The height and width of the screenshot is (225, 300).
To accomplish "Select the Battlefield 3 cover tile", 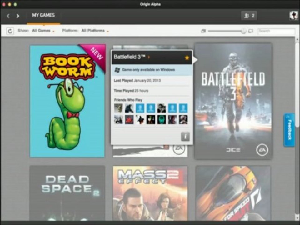I will [233, 101].
